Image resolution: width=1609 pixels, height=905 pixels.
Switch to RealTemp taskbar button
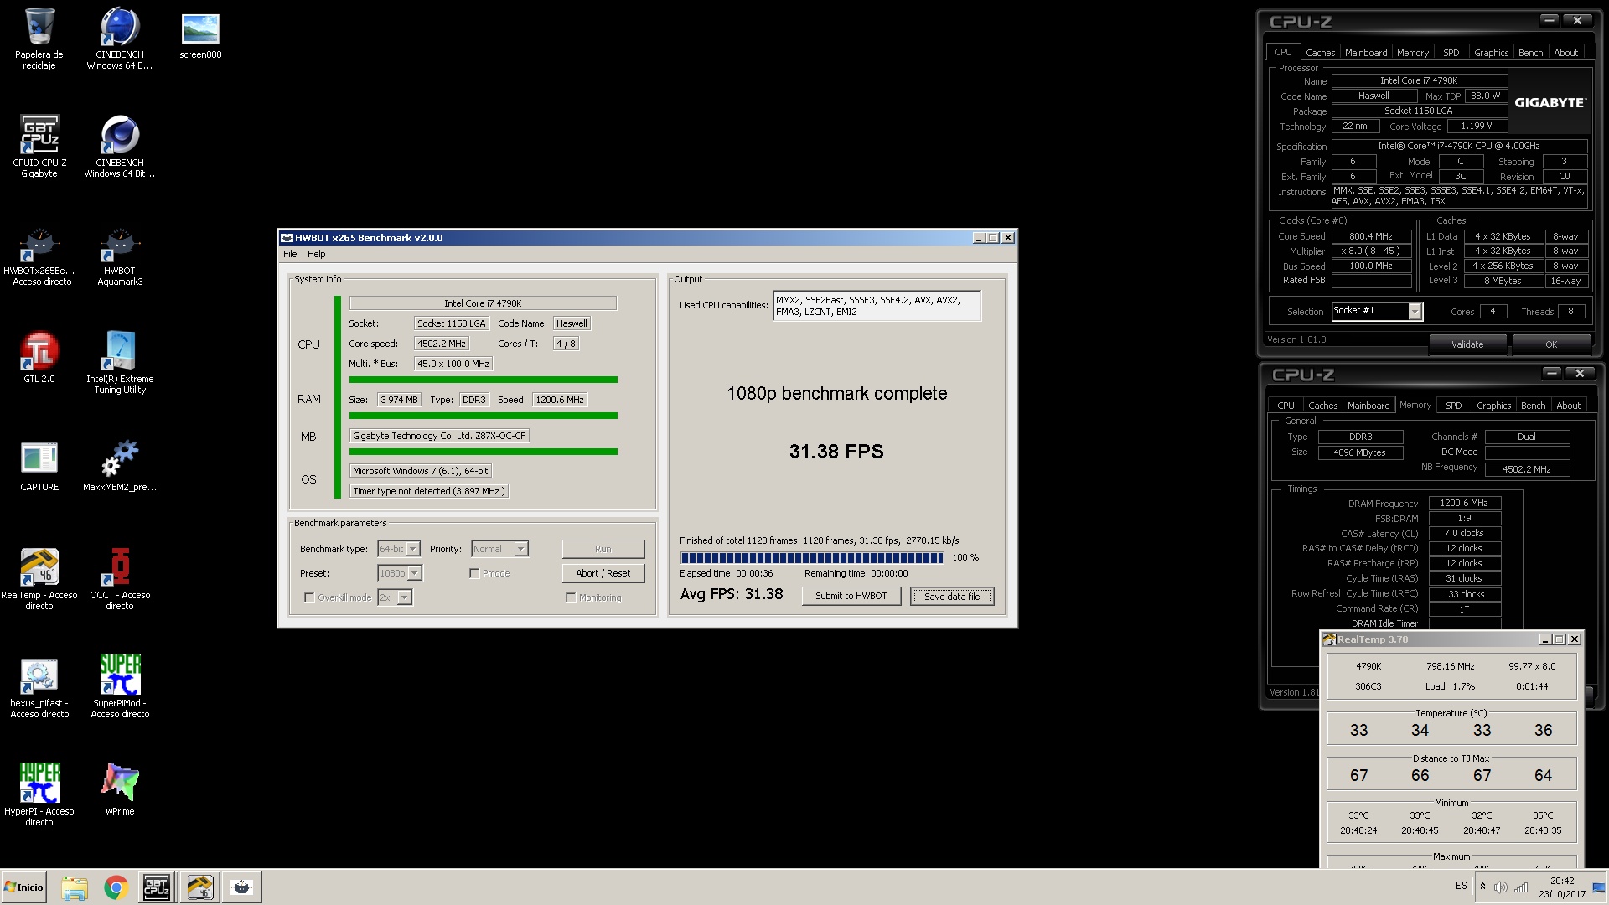tap(199, 887)
